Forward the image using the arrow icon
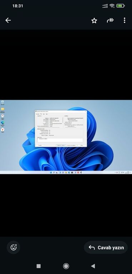The height and width of the screenshot is (274, 132). (x=110, y=21)
